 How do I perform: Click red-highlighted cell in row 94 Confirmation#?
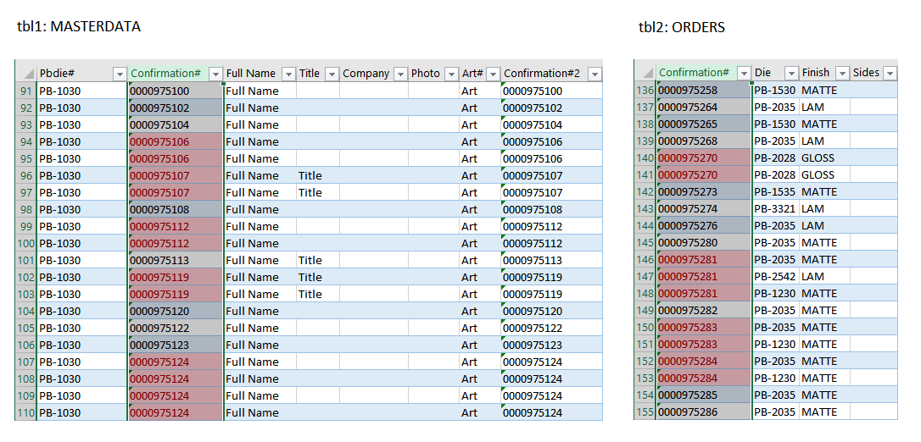[175, 141]
